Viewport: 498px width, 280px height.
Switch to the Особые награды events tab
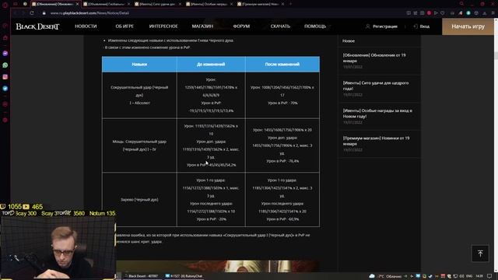(x=209, y=4)
